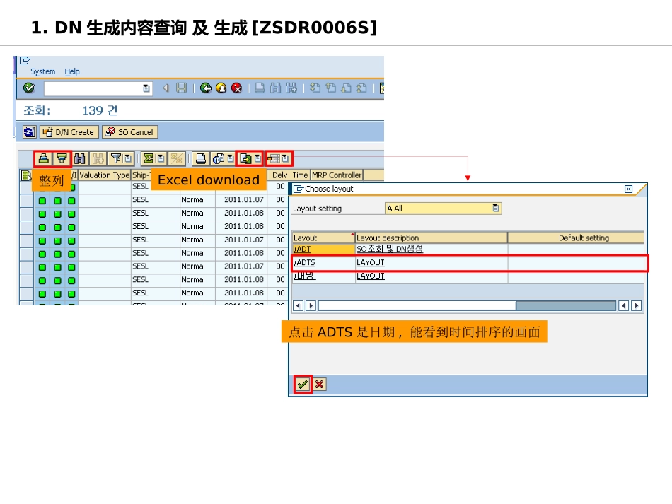Cancel the Choose layout dialog with red X
This screenshot has height=504, width=672.
pyautogui.click(x=319, y=384)
